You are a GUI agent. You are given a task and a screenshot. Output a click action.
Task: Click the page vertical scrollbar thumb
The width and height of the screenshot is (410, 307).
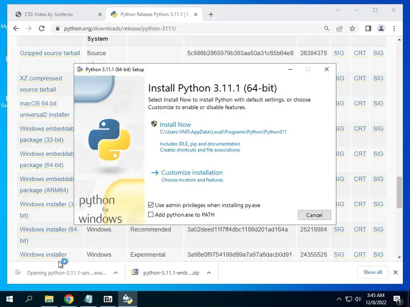399,192
